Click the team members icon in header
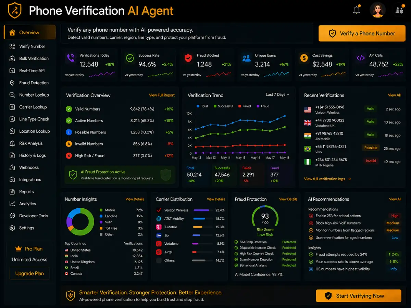 click(x=399, y=10)
